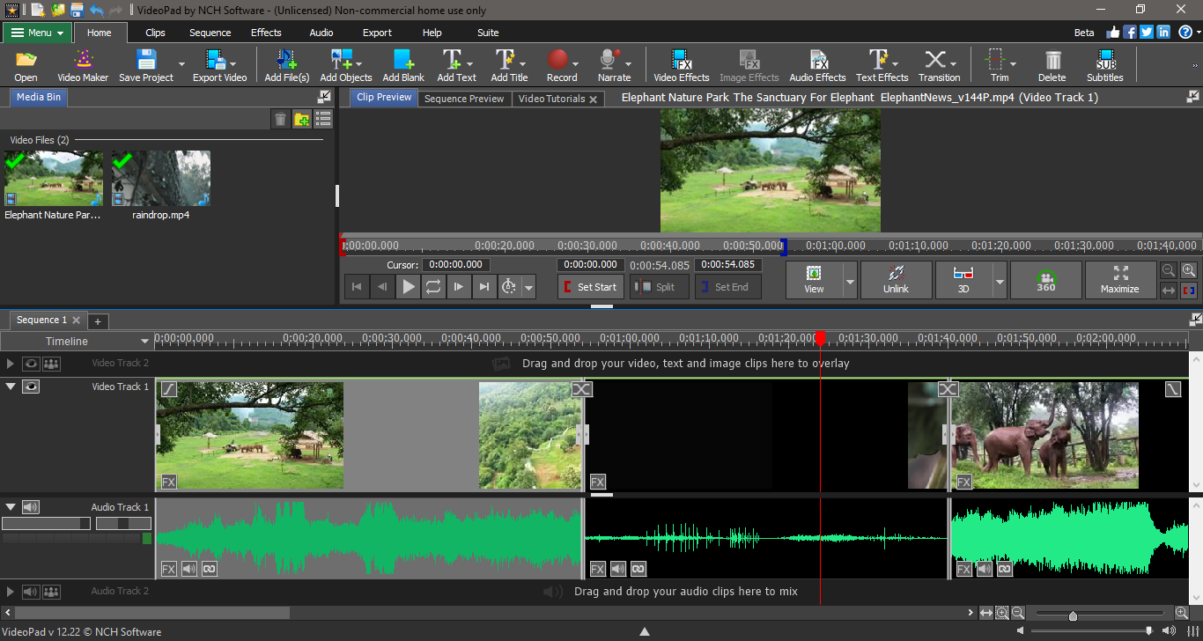
Task: Expand Audio Track 2 with its triangle
Action: click(11, 592)
